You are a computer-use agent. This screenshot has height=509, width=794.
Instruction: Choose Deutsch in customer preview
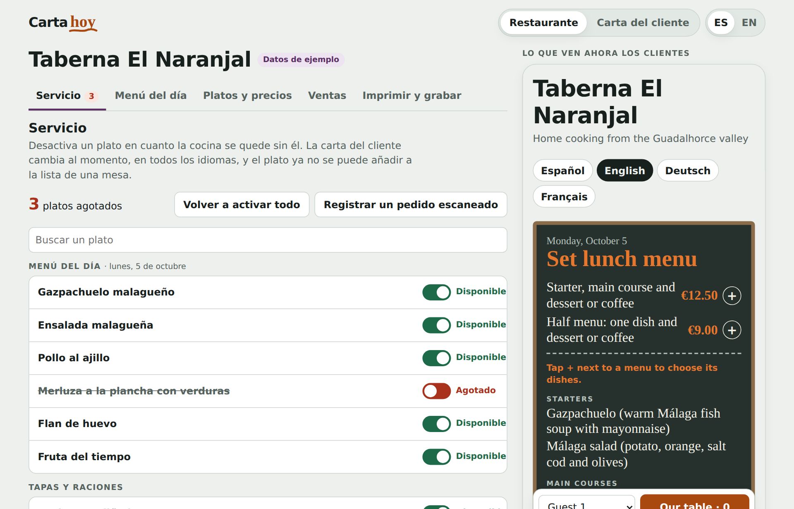click(x=687, y=170)
